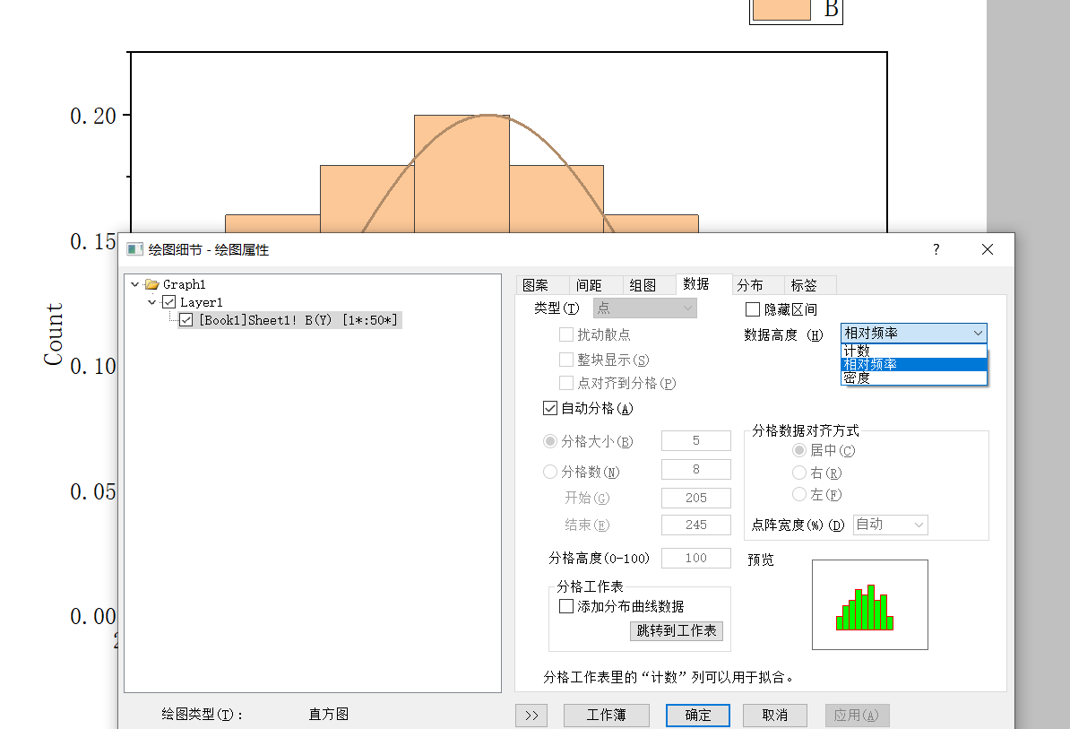Click the >> expand panel button
Viewport: 1070px width, 729px height.
point(531,716)
